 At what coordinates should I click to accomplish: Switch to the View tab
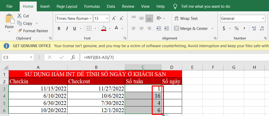[x=145, y=6]
